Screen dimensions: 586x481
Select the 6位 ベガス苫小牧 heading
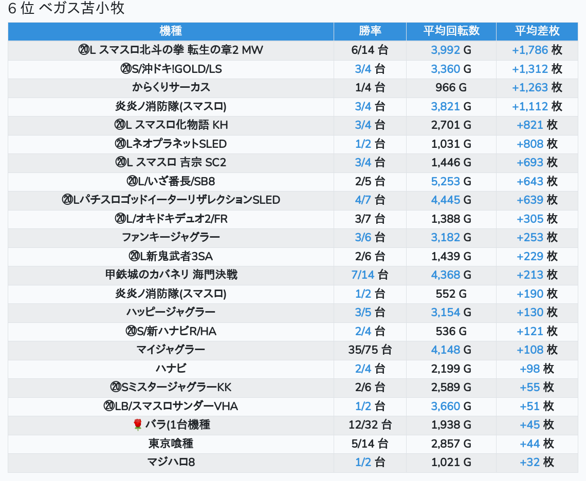click(66, 9)
